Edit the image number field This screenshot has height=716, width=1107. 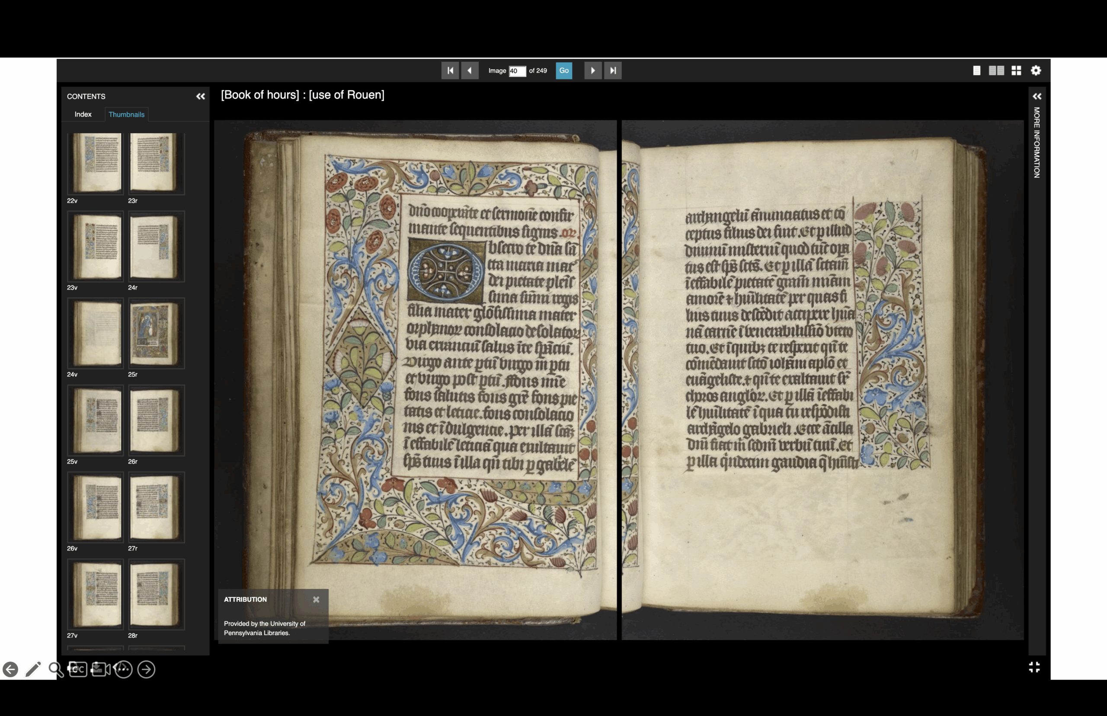(x=517, y=71)
